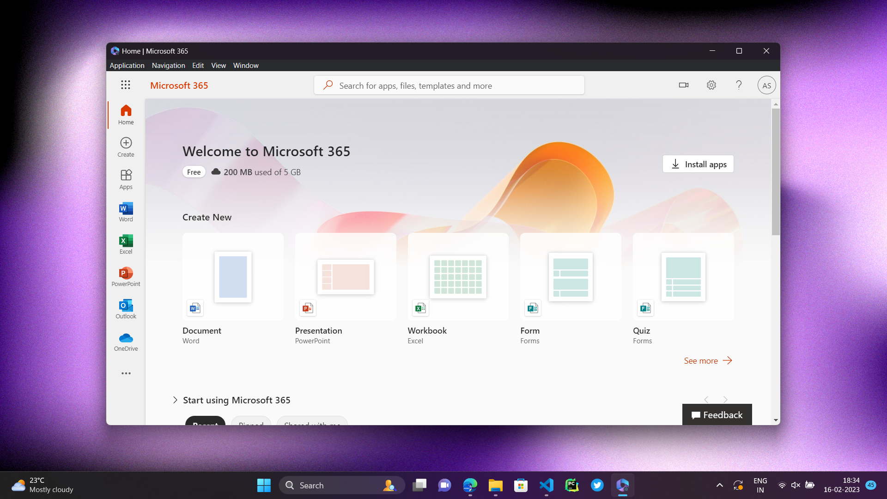Click Twitter icon in Windows taskbar
Screen dimensions: 887x499
pos(597,485)
